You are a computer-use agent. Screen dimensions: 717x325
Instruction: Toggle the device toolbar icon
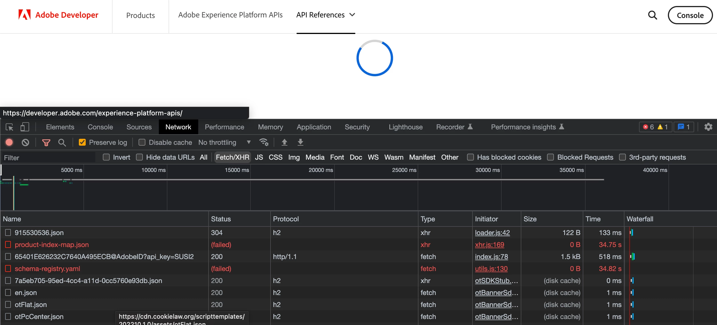click(x=25, y=127)
